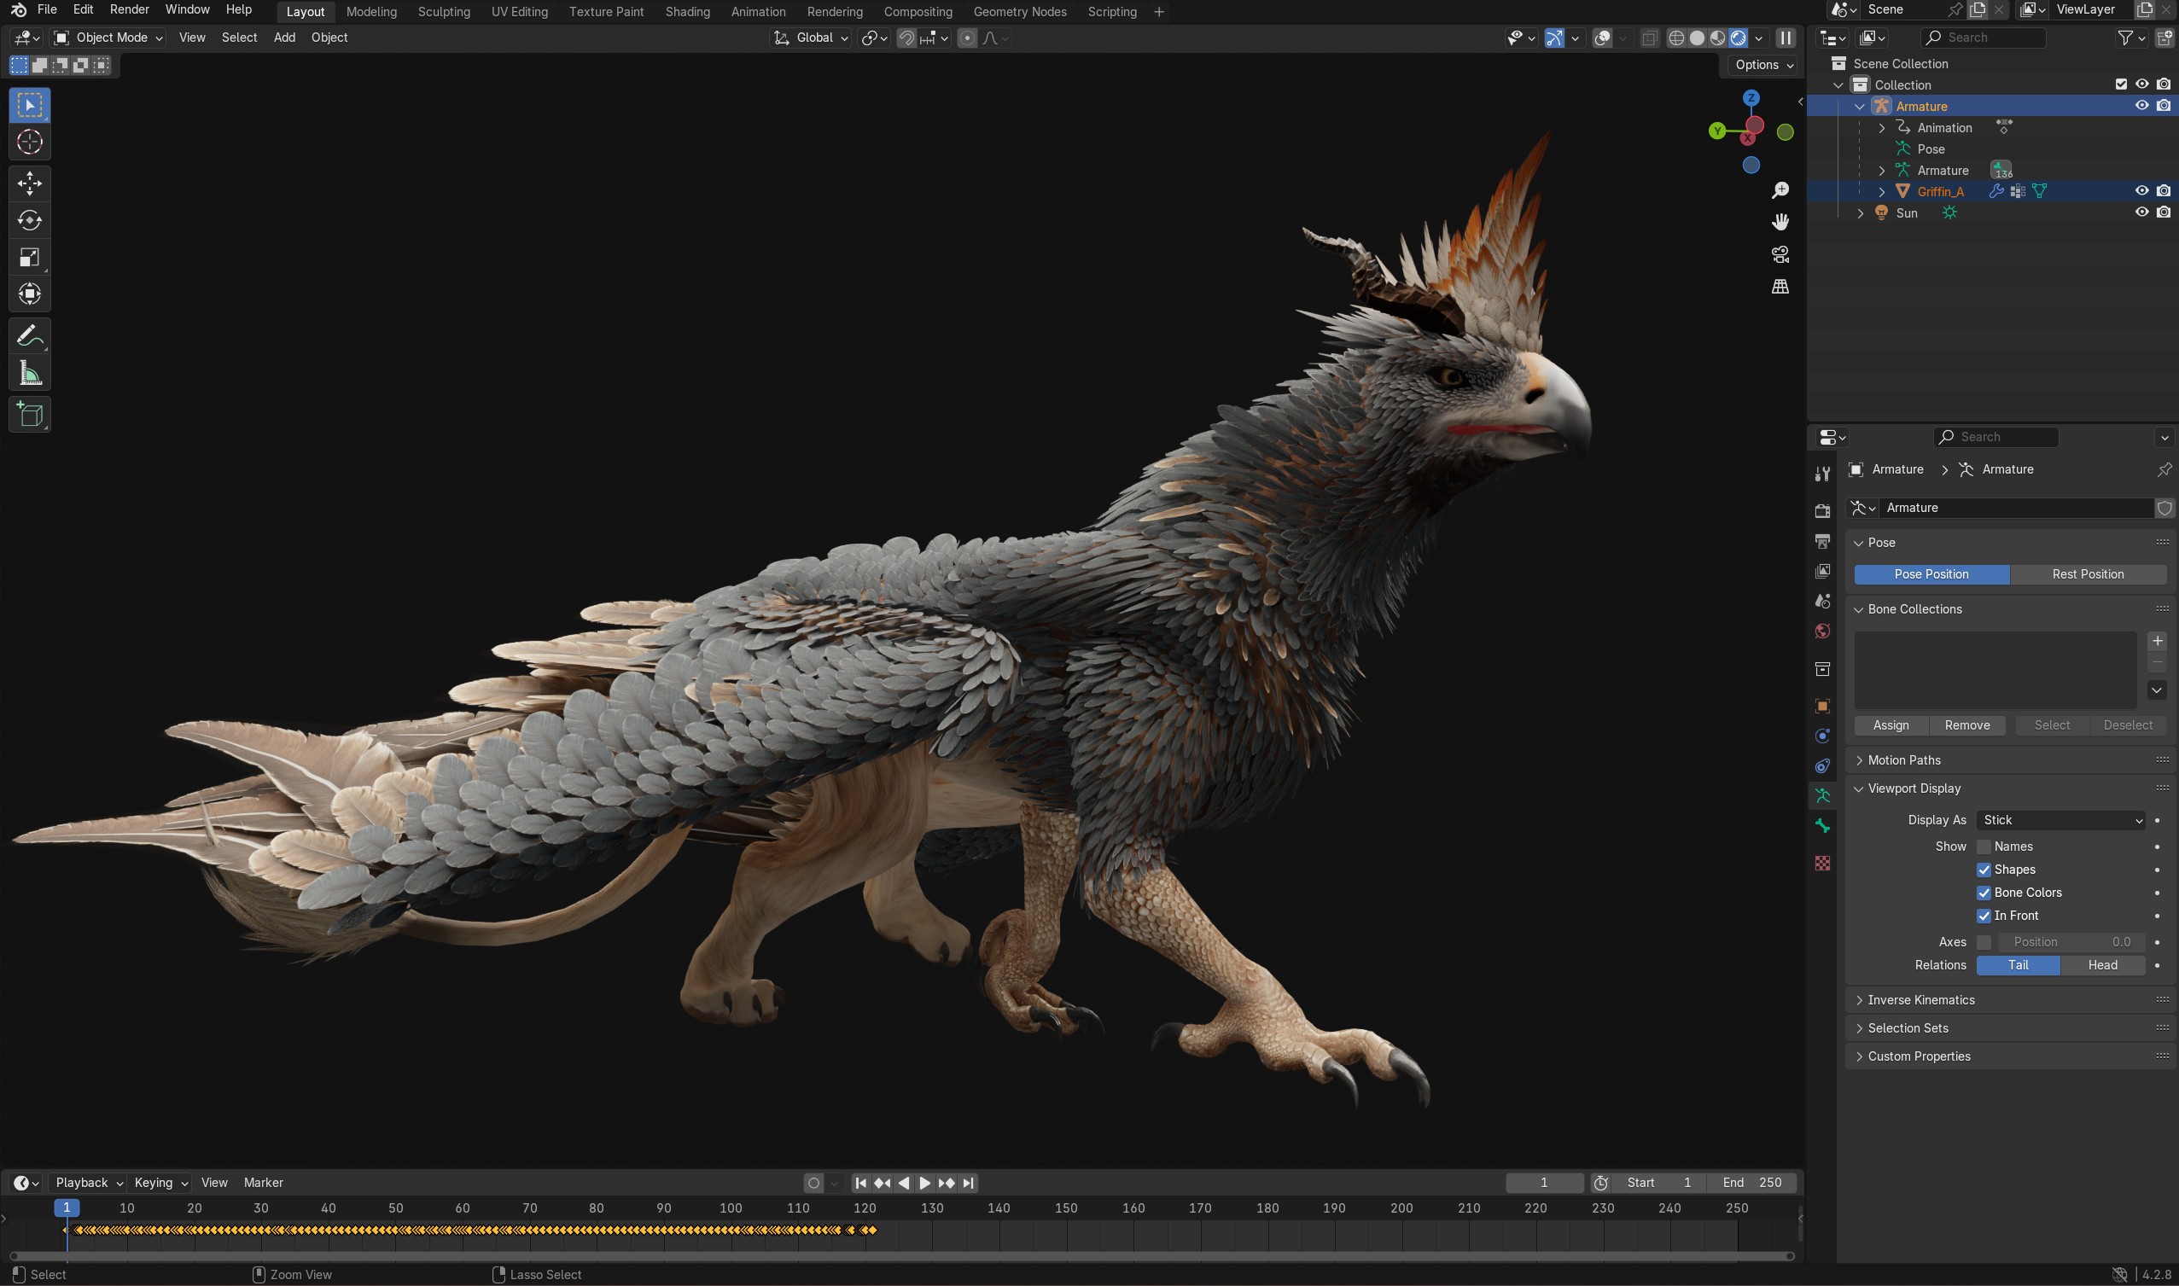This screenshot has width=2179, height=1286.
Task: Uncheck the In Front option
Action: click(x=1984, y=916)
